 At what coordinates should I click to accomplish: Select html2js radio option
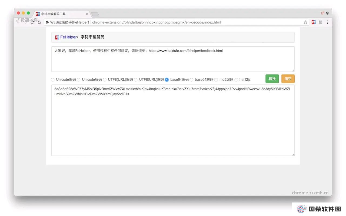tap(236, 80)
